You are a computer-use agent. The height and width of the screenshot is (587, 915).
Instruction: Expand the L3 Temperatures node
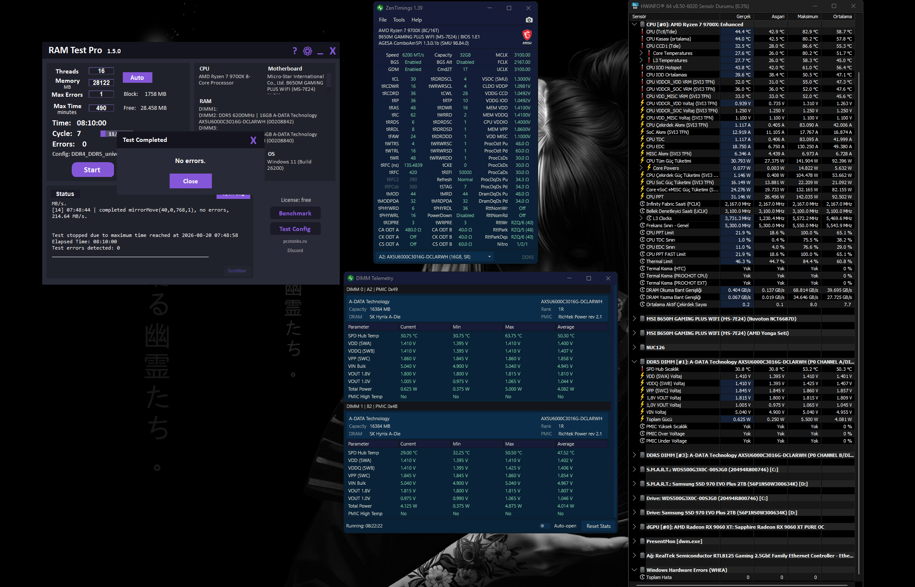pyautogui.click(x=641, y=60)
